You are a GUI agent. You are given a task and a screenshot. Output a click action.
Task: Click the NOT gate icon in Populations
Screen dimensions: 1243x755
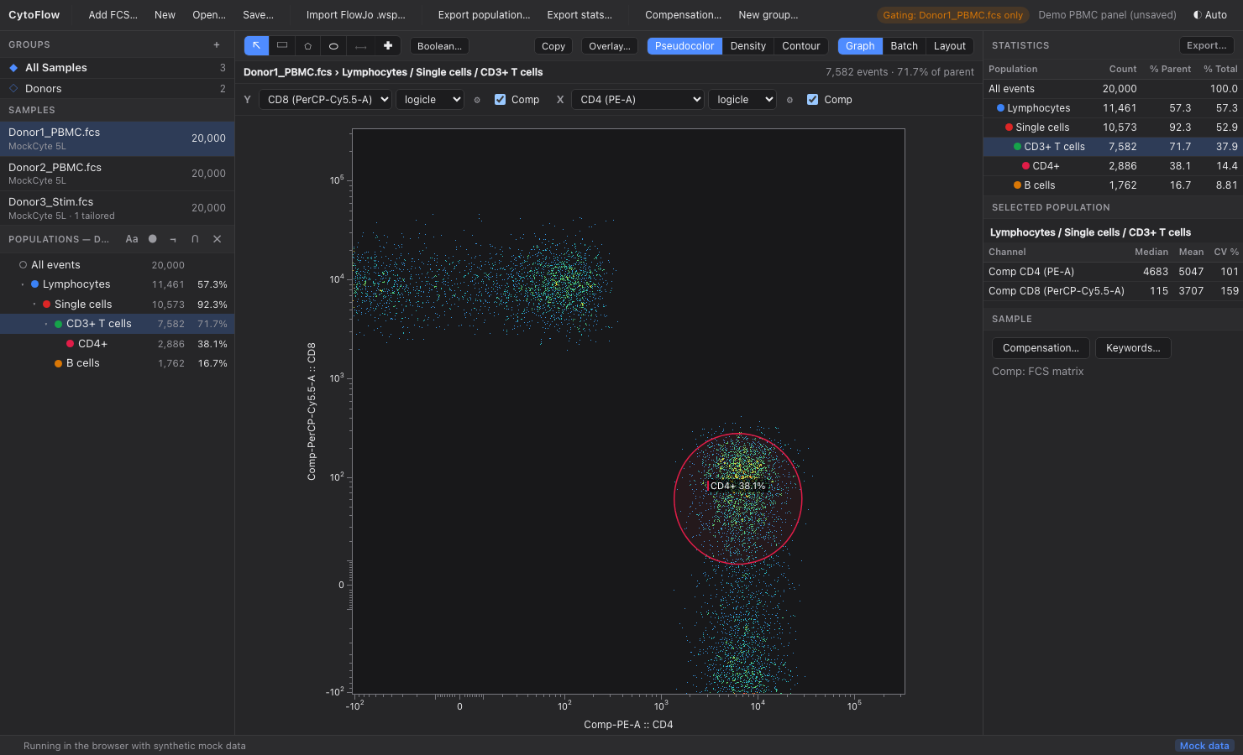173,239
